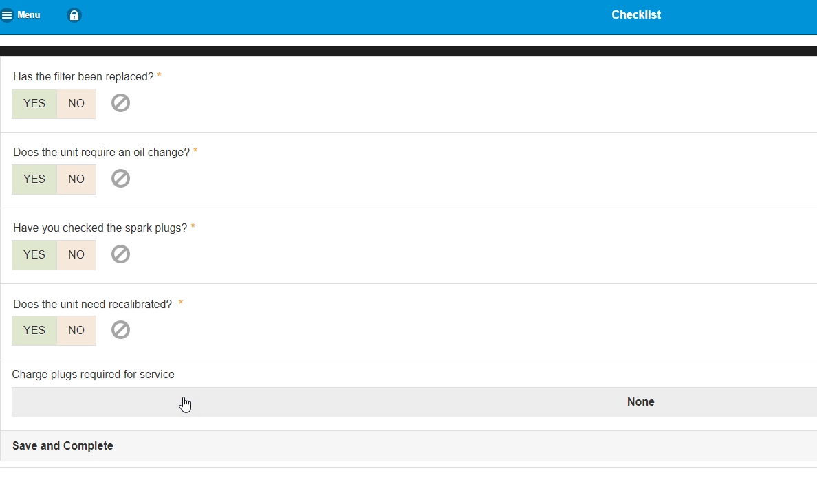Viewport: 817px width, 484px height.
Task: Answer NO to filter been replaced
Action: (x=76, y=104)
